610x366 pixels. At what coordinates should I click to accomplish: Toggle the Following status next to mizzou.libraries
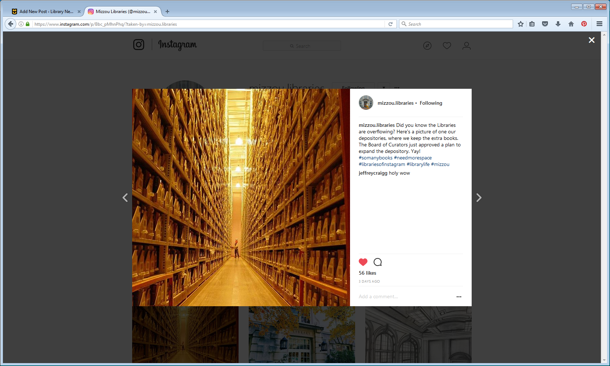coord(431,103)
